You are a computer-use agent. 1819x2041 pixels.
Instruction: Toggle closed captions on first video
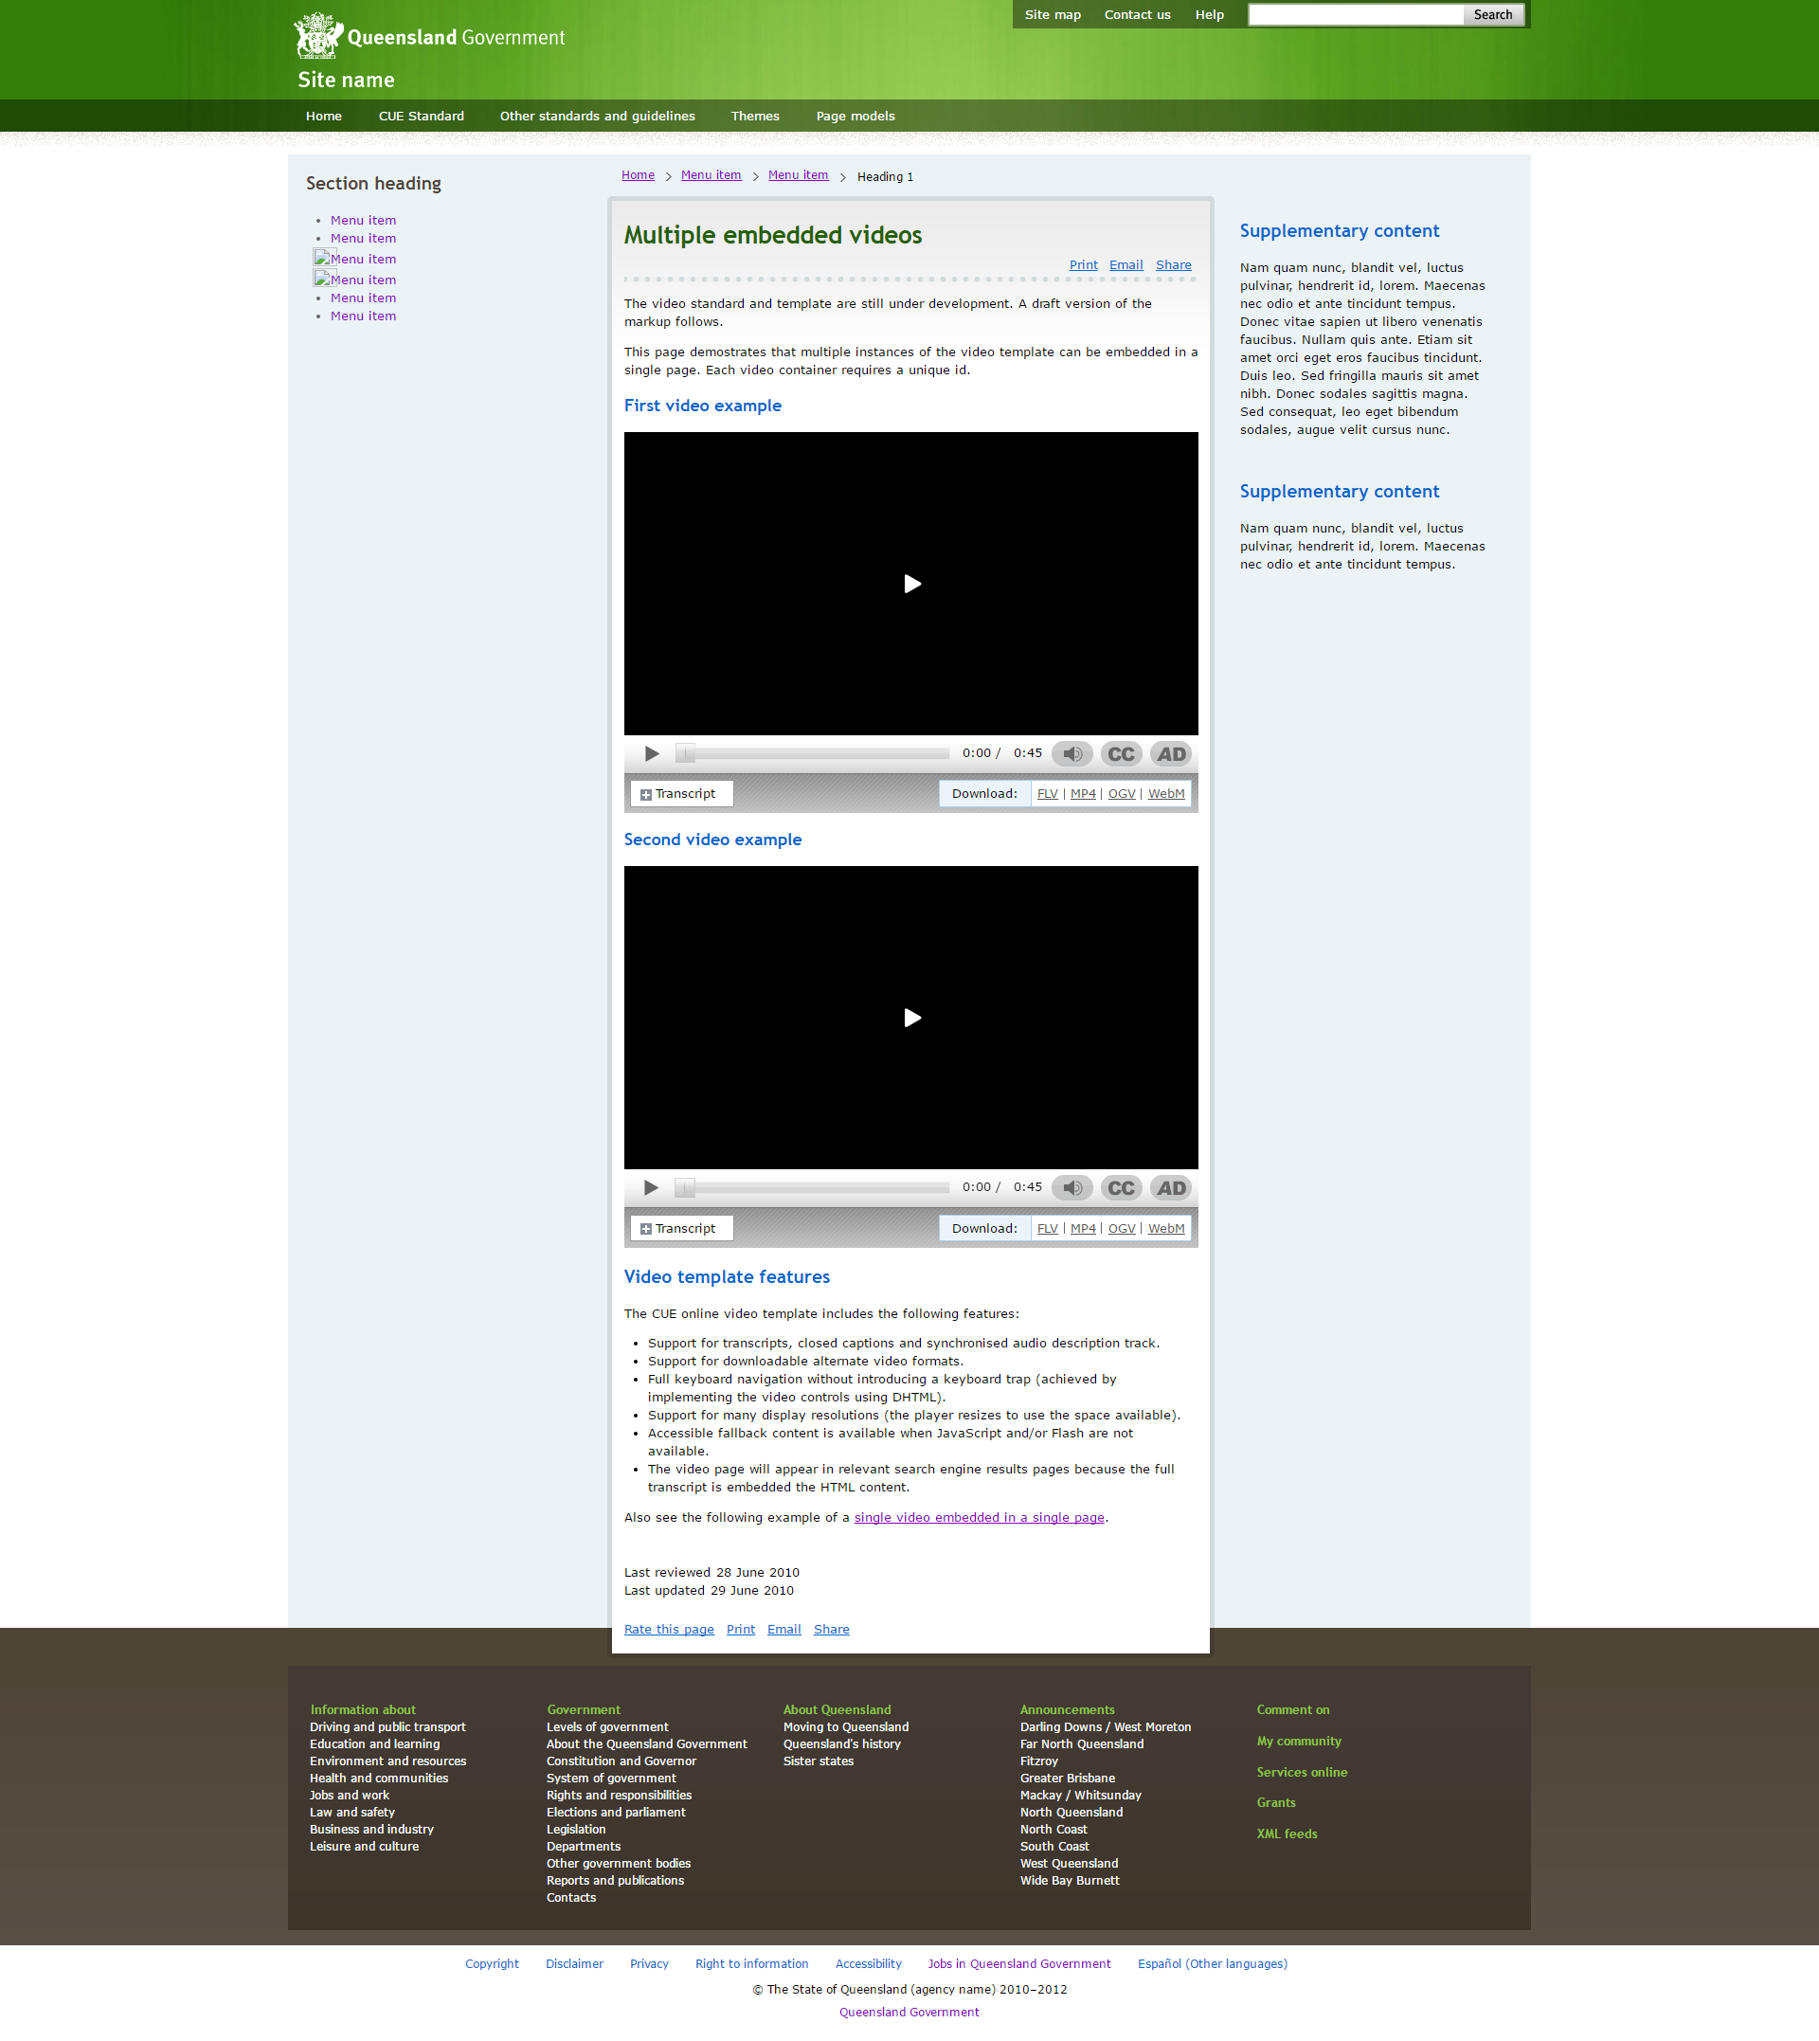tap(1121, 753)
